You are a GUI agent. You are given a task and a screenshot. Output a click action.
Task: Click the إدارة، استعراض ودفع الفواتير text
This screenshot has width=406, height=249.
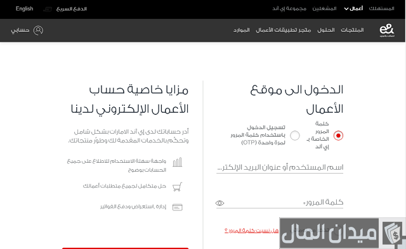pos(133,207)
